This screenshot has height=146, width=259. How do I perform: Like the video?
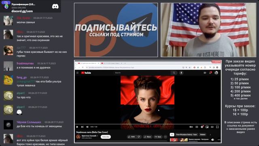point(131,137)
